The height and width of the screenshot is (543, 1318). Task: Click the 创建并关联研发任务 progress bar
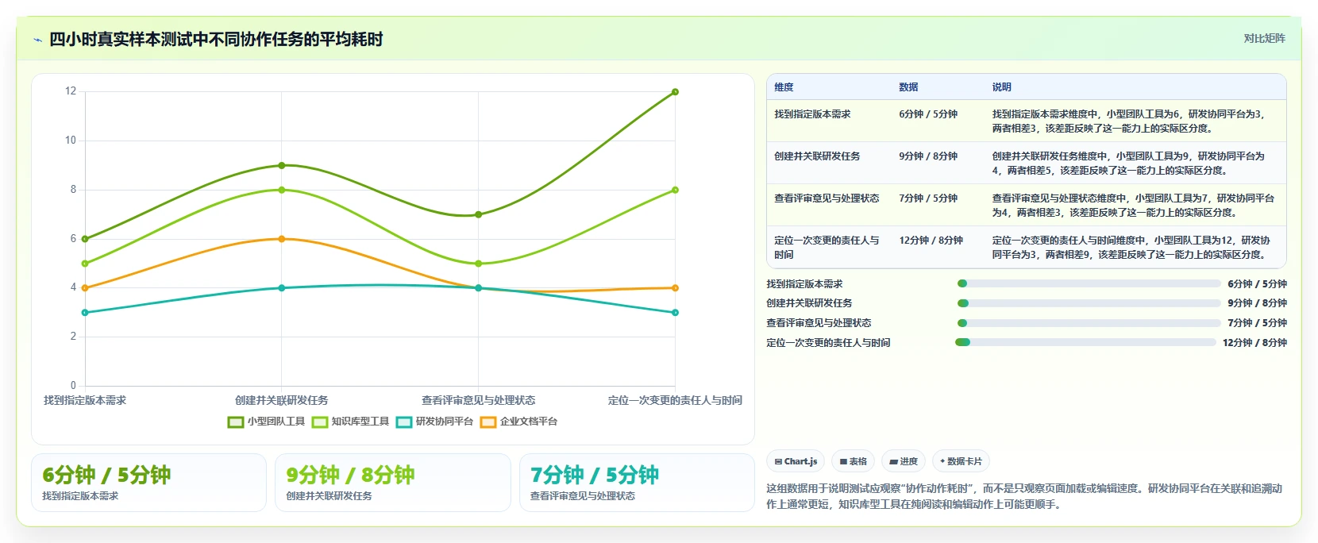click(x=1089, y=303)
